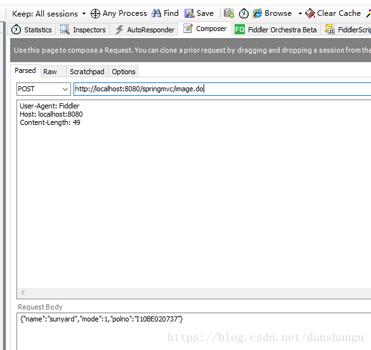
Task: Open the AutoResponder tab
Action: 145,30
